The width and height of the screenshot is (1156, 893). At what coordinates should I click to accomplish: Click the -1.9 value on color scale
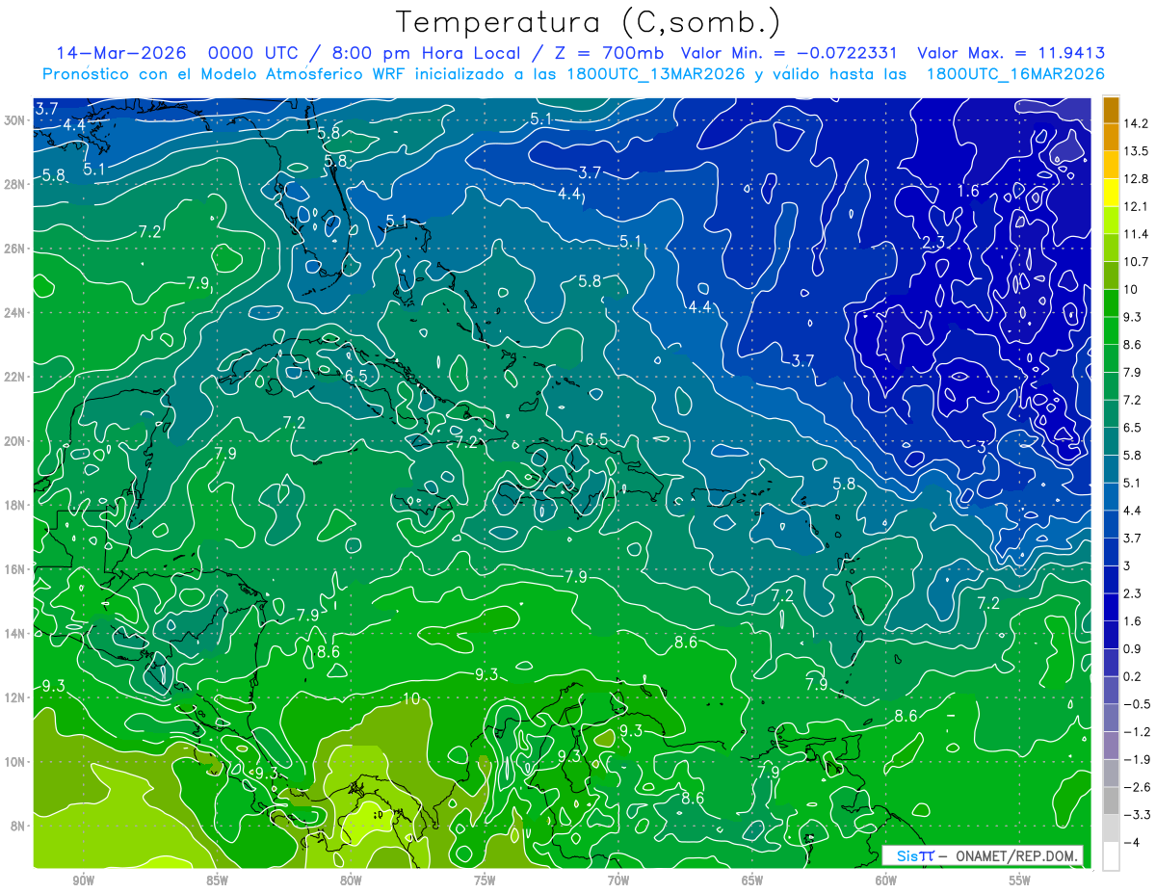[x=1137, y=759]
